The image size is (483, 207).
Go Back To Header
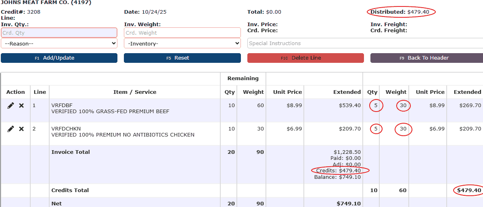tap(427, 58)
